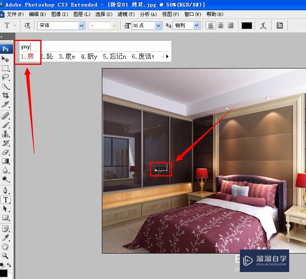Swap foreground and background colors
306x279 pixels.
click(9, 265)
